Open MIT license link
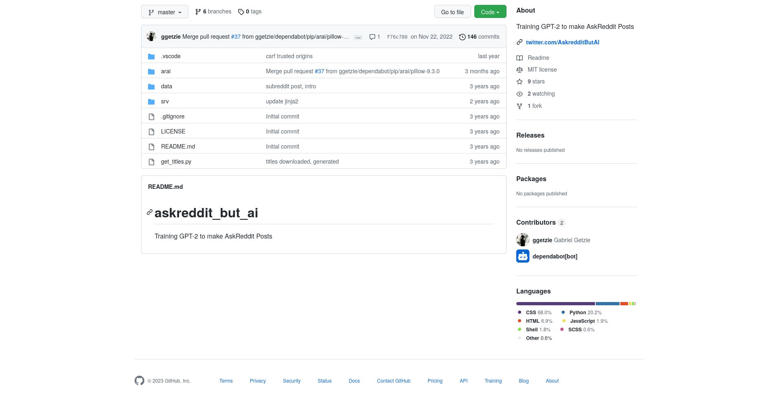783x405 pixels. [x=542, y=70]
